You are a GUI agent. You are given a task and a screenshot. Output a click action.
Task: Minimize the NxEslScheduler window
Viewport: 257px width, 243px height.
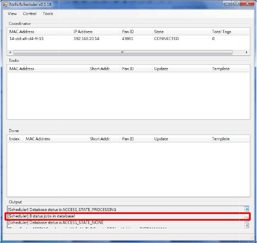coord(227,4)
